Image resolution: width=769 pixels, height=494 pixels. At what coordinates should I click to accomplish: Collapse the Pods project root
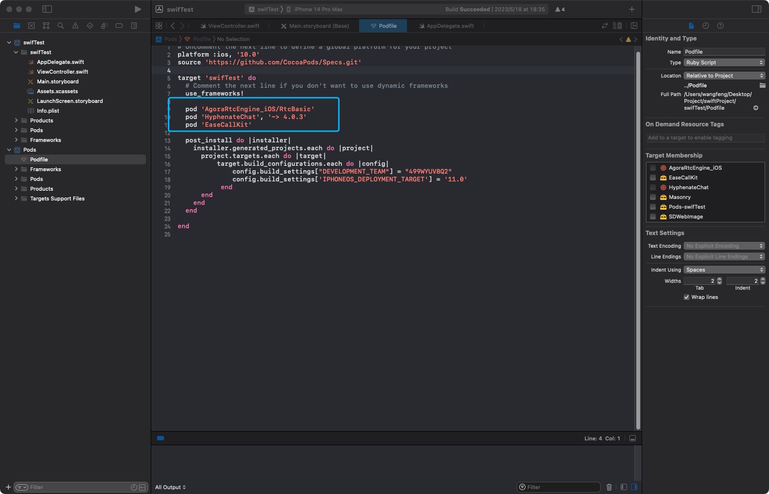coord(9,150)
